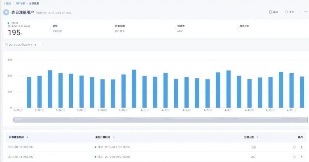
Task: Open the 用户分群 breadcrumb
Action: [x=20, y=3]
